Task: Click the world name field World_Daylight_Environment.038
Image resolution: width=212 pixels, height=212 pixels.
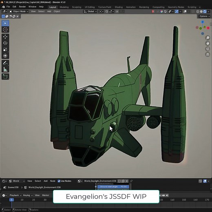Action: [100, 181]
